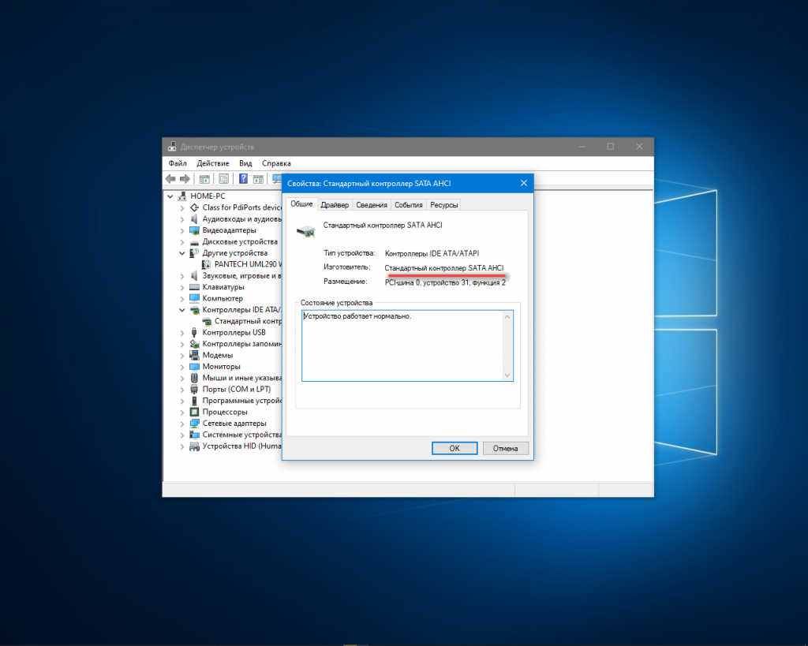Select the PANTECH UML290 unknown device icon
808x646 pixels.
[x=207, y=264]
